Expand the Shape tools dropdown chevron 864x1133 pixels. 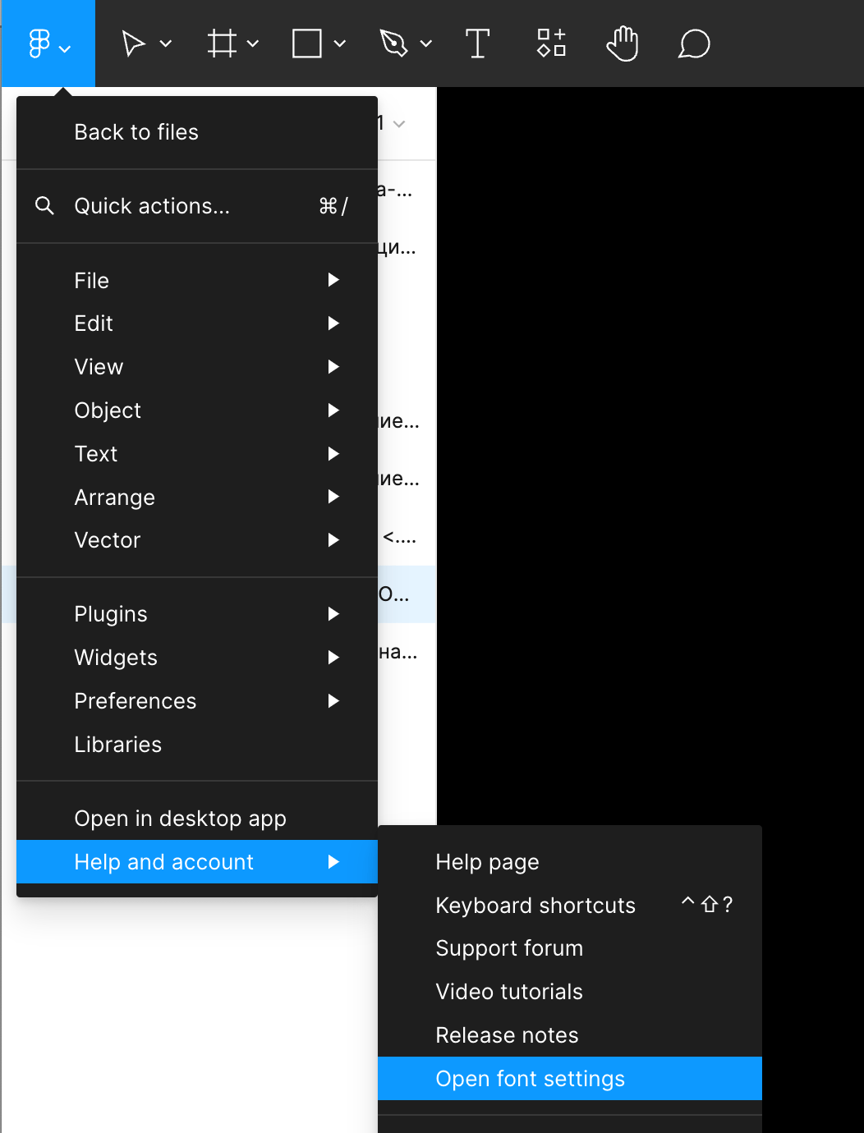click(x=340, y=44)
